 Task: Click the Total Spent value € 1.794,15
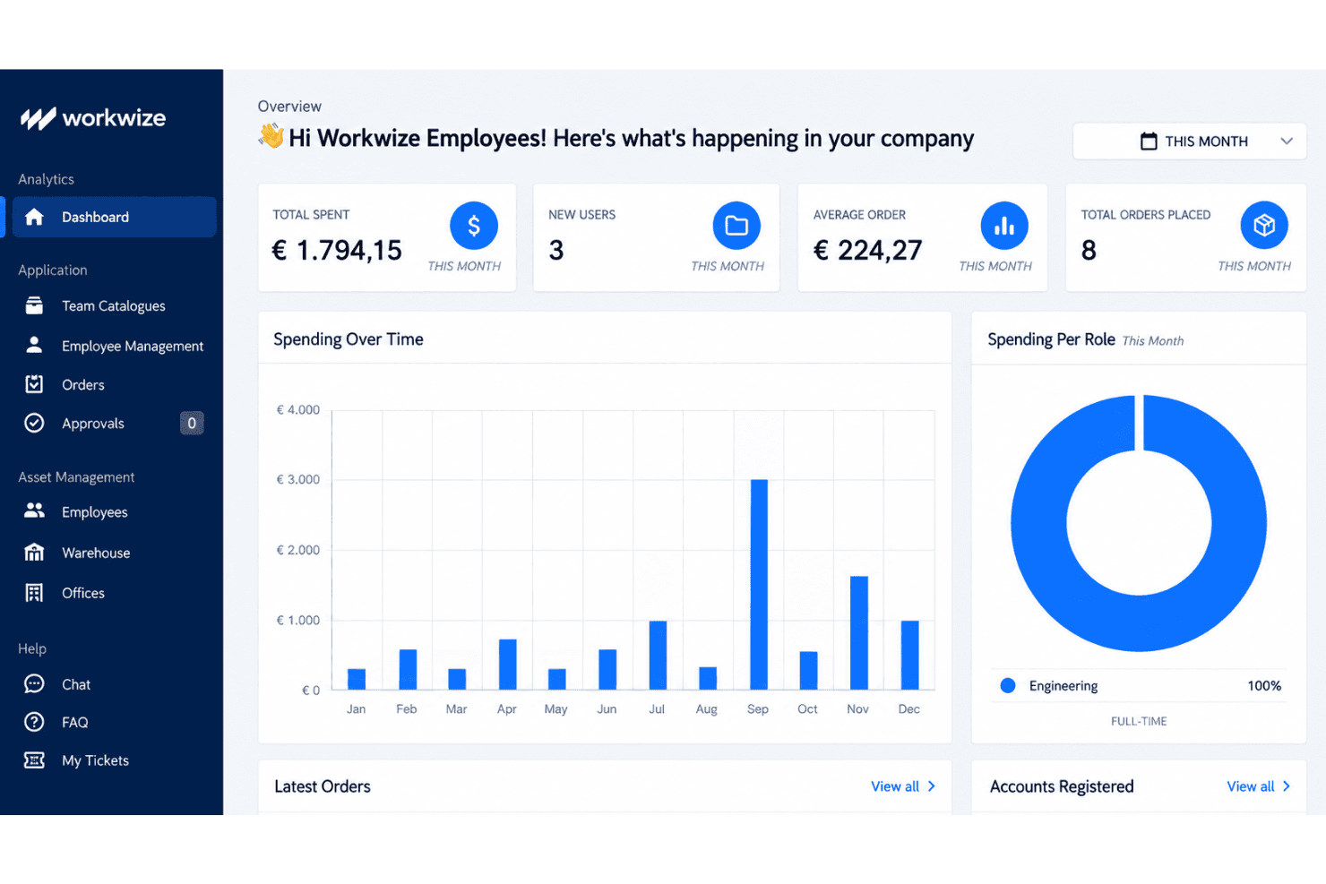point(337,250)
